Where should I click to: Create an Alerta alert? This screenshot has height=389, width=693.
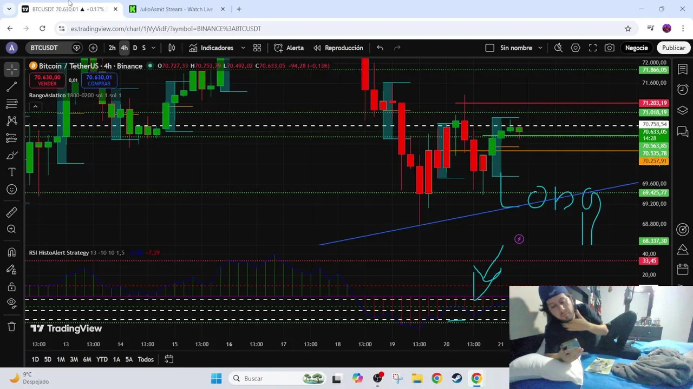pyautogui.click(x=289, y=48)
